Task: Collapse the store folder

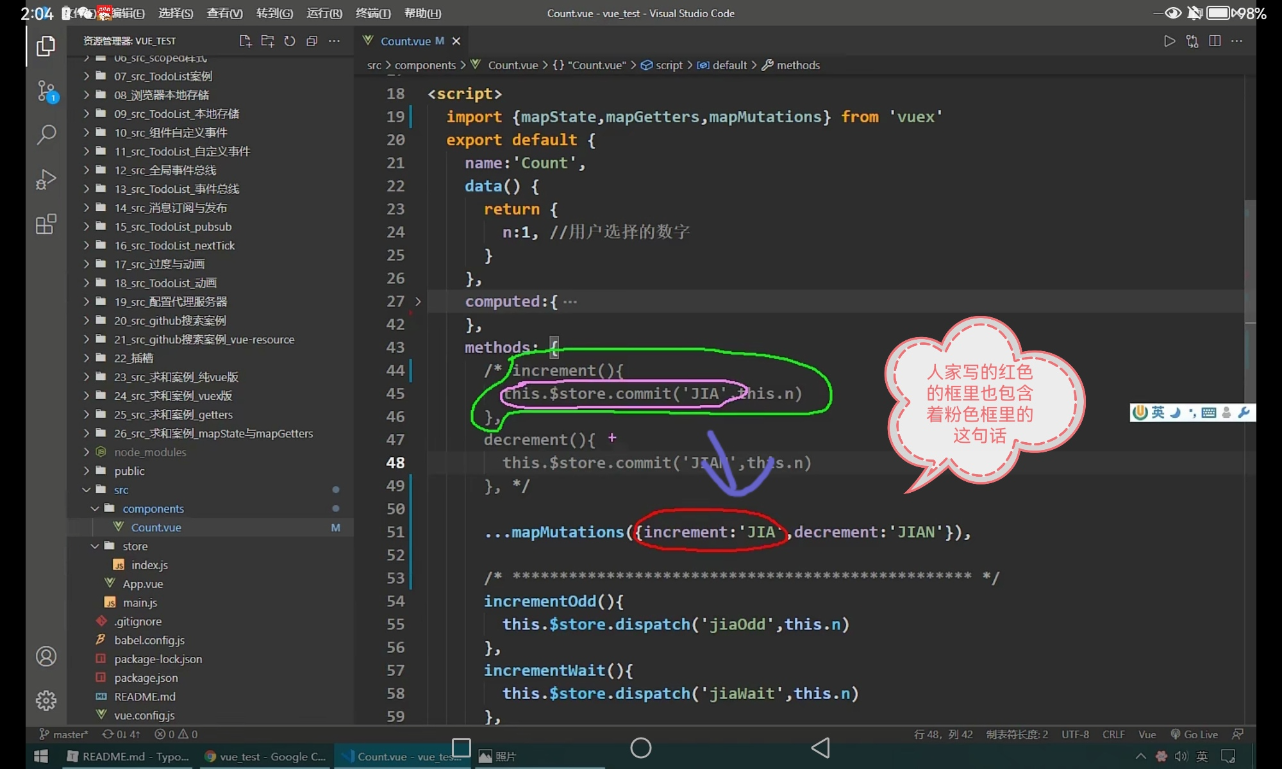Action: tap(135, 546)
